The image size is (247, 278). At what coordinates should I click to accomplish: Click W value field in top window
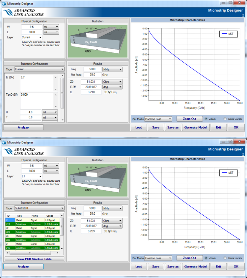pos(32,27)
